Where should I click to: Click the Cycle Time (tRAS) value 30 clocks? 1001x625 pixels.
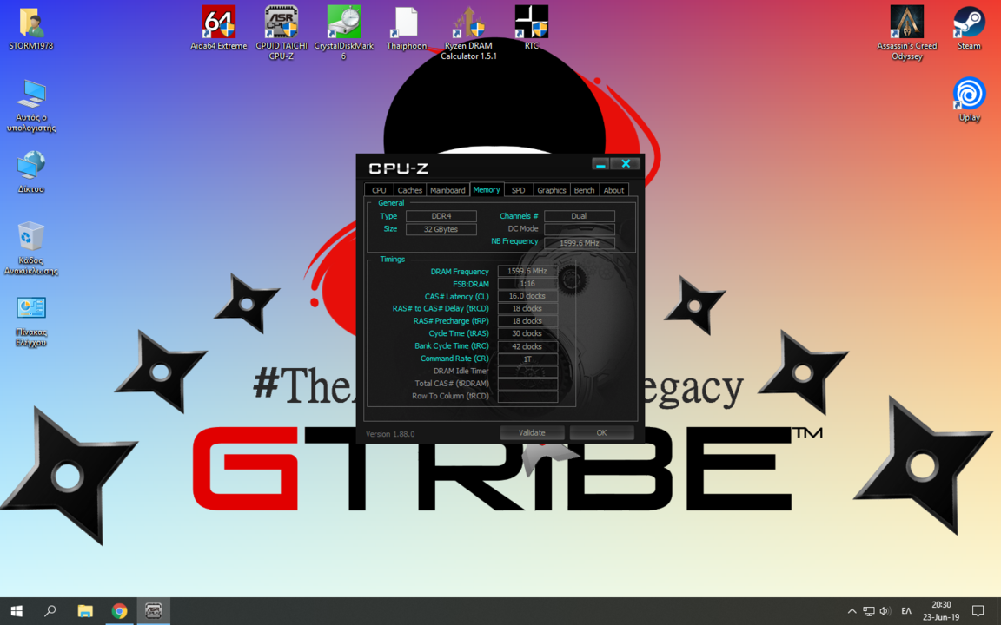click(527, 333)
